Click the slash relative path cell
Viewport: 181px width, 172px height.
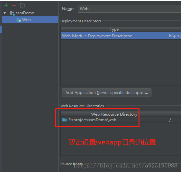[175, 120]
